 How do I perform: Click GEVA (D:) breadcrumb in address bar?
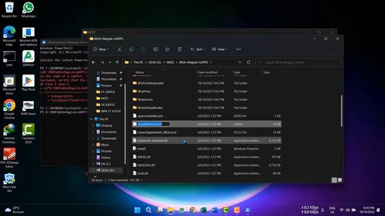click(155, 62)
